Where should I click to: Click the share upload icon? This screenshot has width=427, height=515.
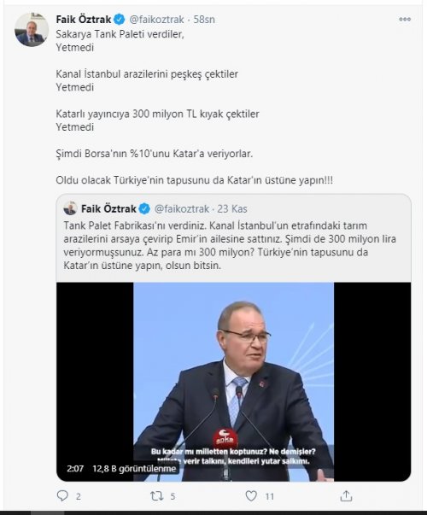(346, 495)
